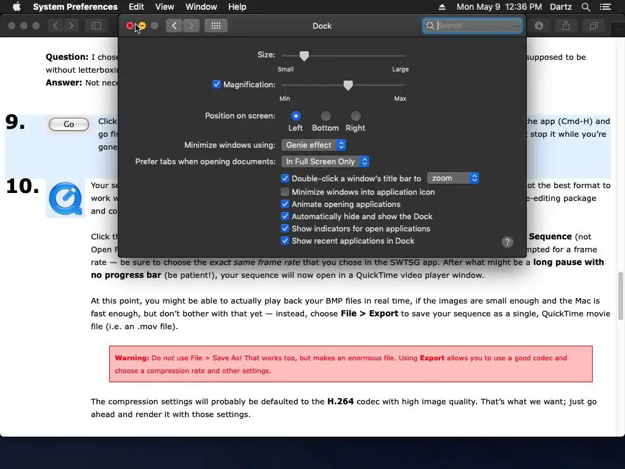Click the Search field in Dock preferences
The image size is (625, 469).
pyautogui.click(x=472, y=26)
